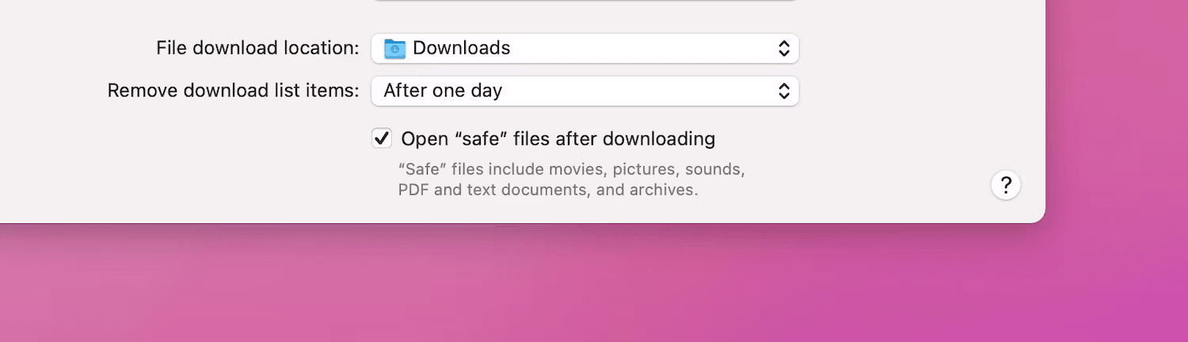Click the "Safe" files include movies description line
The height and width of the screenshot is (342, 1188).
pyautogui.click(x=571, y=169)
